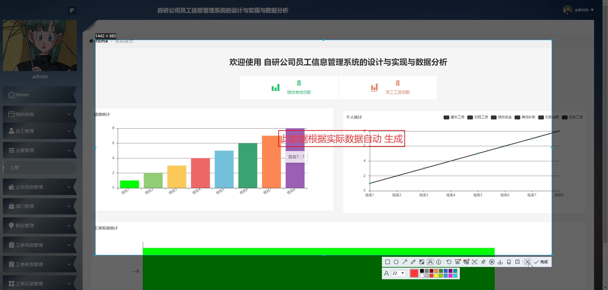Select the numbered marker tool
This screenshot has height=290, width=608.
pyautogui.click(x=439, y=262)
